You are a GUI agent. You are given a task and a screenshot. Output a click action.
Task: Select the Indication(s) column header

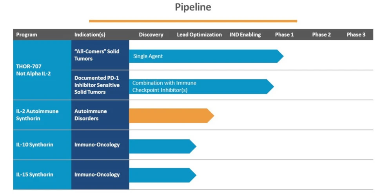pos(90,35)
